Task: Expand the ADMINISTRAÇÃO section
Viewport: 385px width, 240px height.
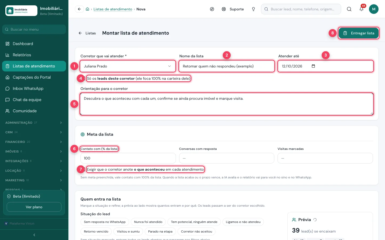Action: click(34, 123)
